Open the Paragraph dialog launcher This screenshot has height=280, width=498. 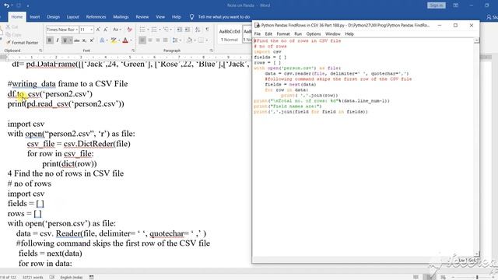[212, 51]
